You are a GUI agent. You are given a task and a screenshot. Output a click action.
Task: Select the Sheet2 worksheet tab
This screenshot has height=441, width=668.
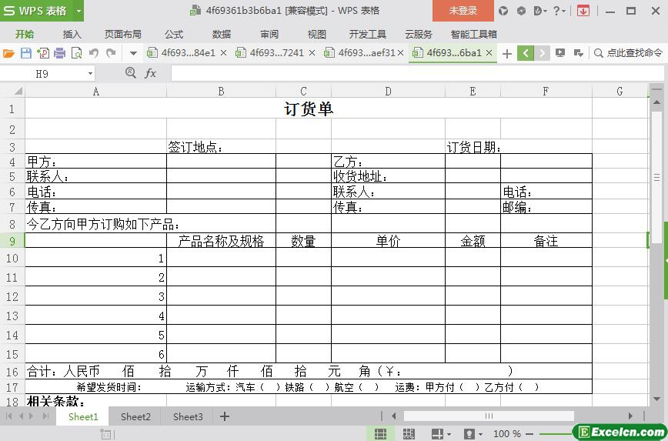135,416
